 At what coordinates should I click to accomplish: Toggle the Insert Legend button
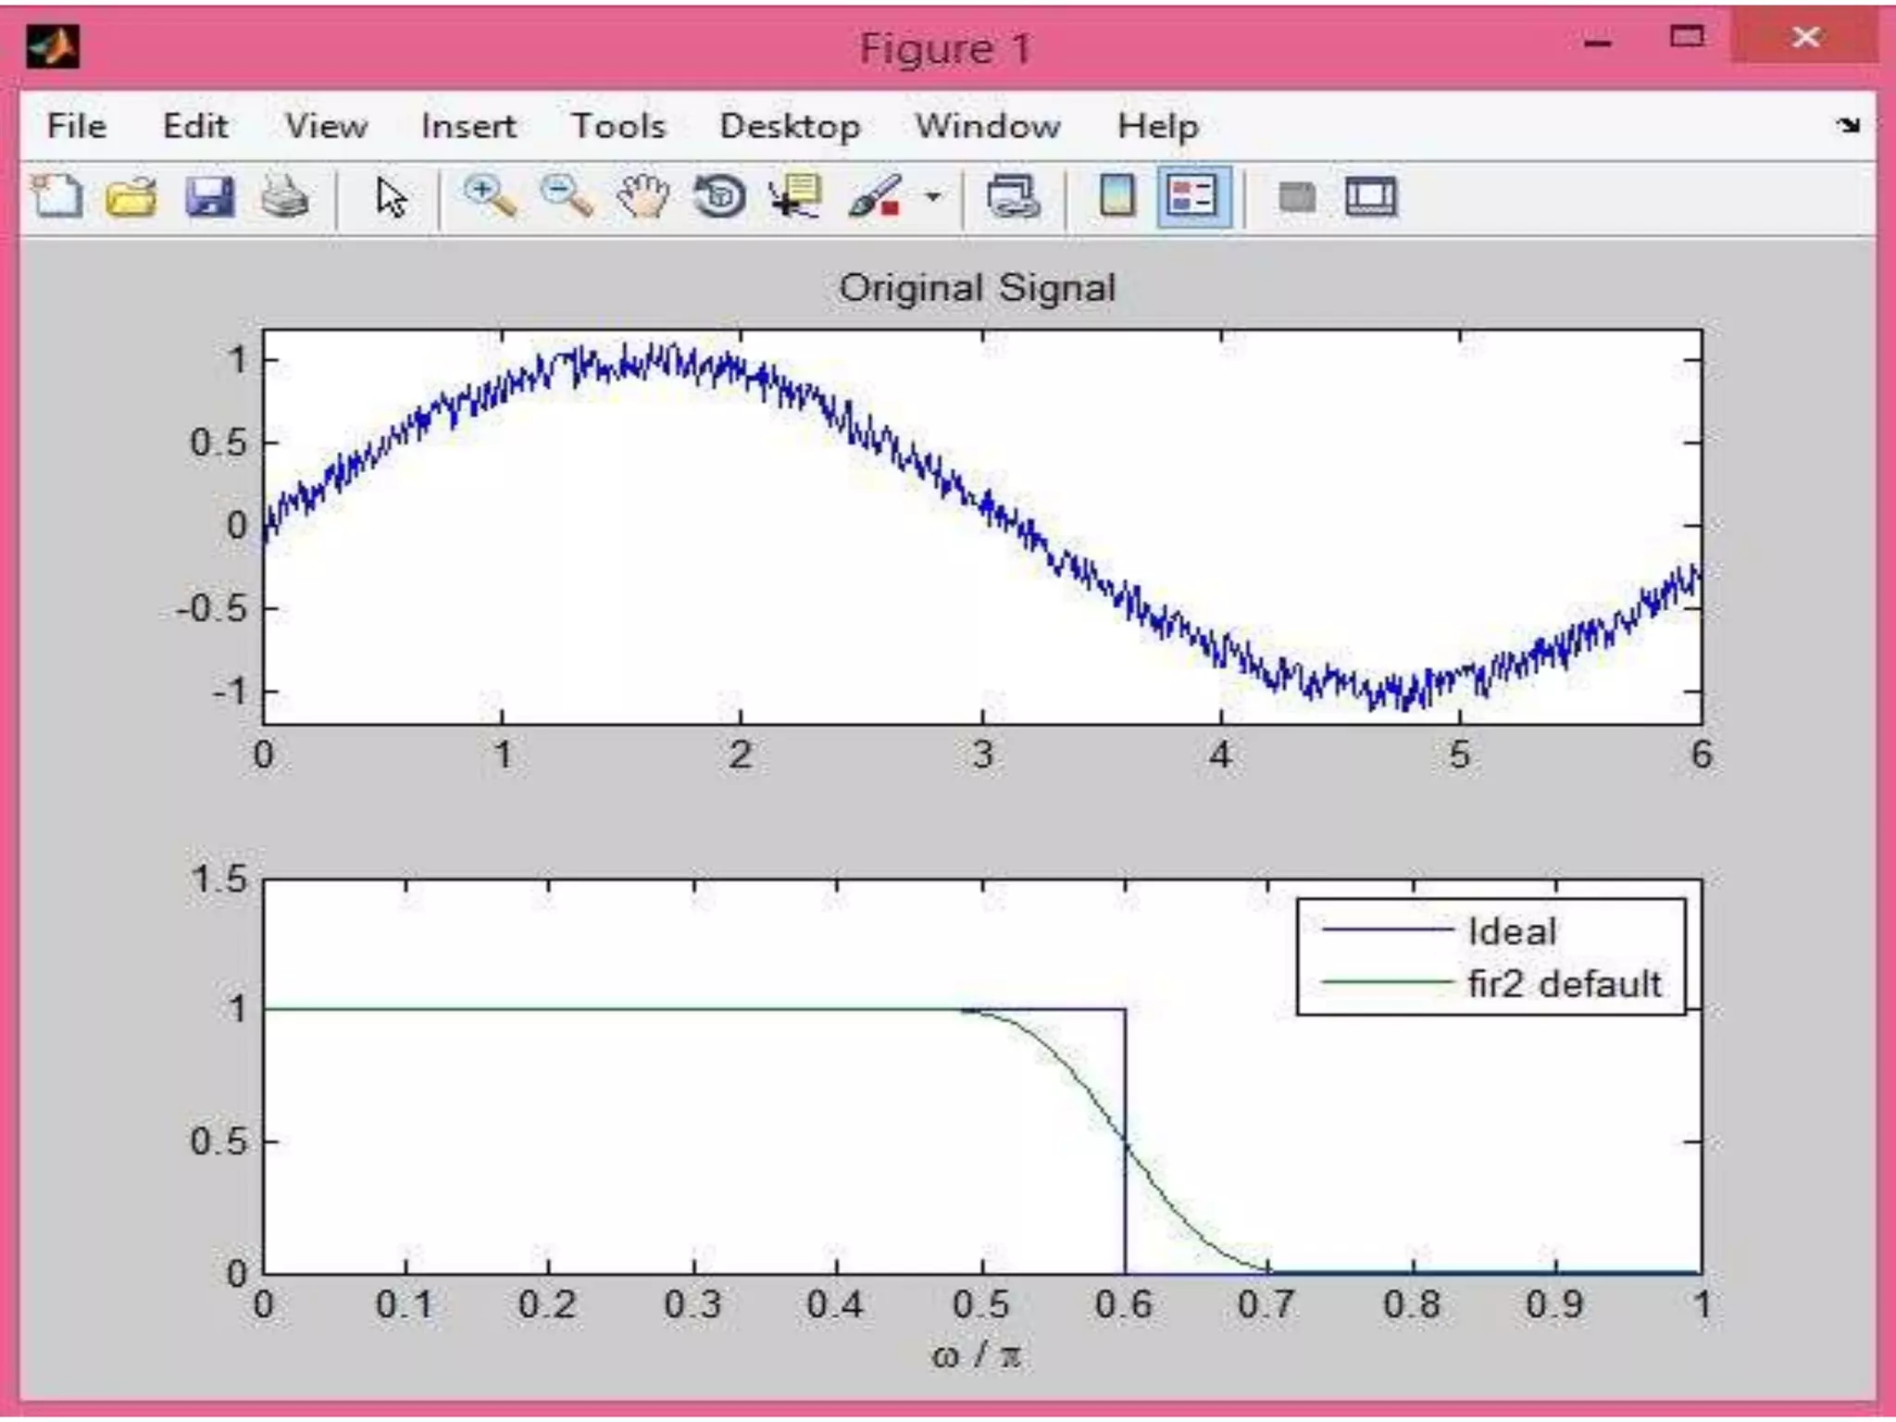(x=1193, y=197)
